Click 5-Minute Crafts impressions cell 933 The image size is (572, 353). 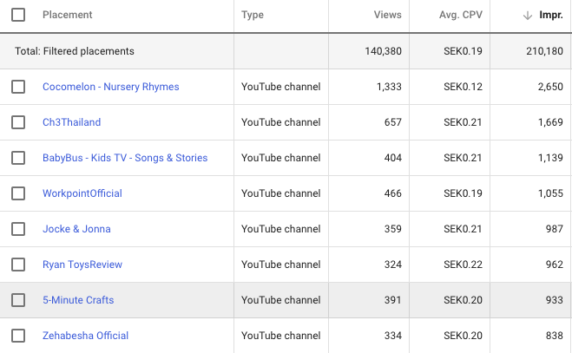(x=555, y=300)
